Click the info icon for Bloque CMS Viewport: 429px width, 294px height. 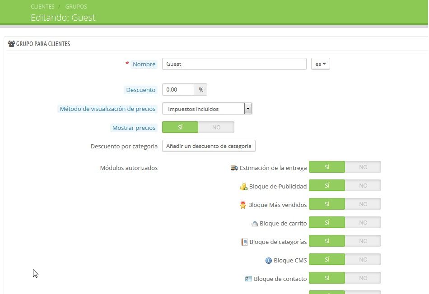pos(269,260)
